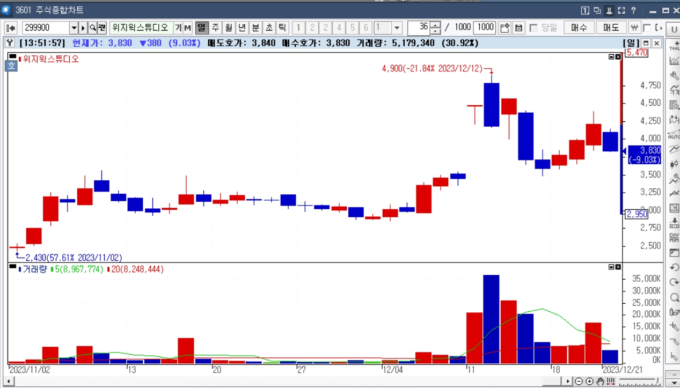Click the arrow next to the stock code dropdown
Screen dimensions: 680x388
(83, 28)
